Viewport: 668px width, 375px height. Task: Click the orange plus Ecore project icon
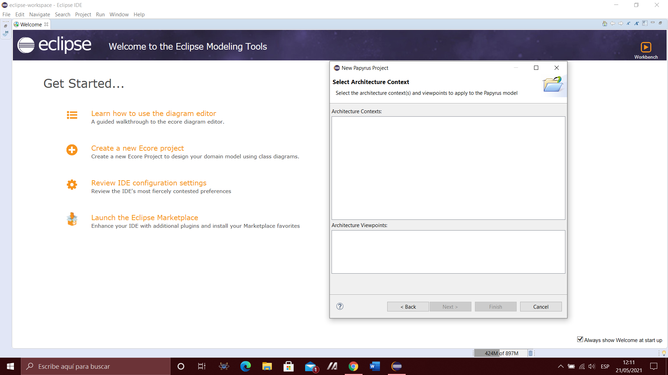click(x=72, y=150)
